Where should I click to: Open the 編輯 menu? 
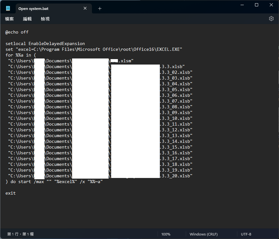pos(27,19)
